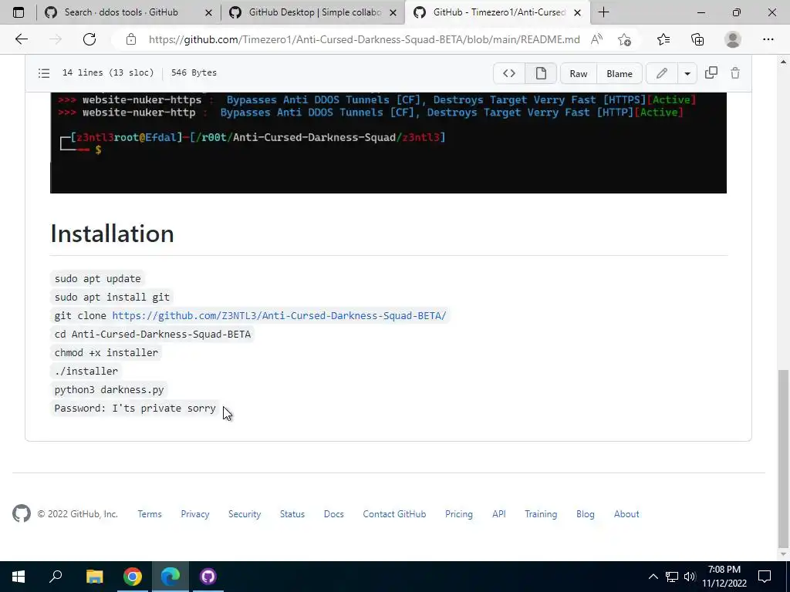This screenshot has height=592, width=790.
Task: Open the tab actions menu icon
Action: coord(19,12)
